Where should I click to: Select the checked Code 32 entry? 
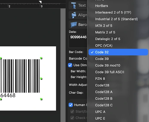pyautogui.click(x=118, y=52)
